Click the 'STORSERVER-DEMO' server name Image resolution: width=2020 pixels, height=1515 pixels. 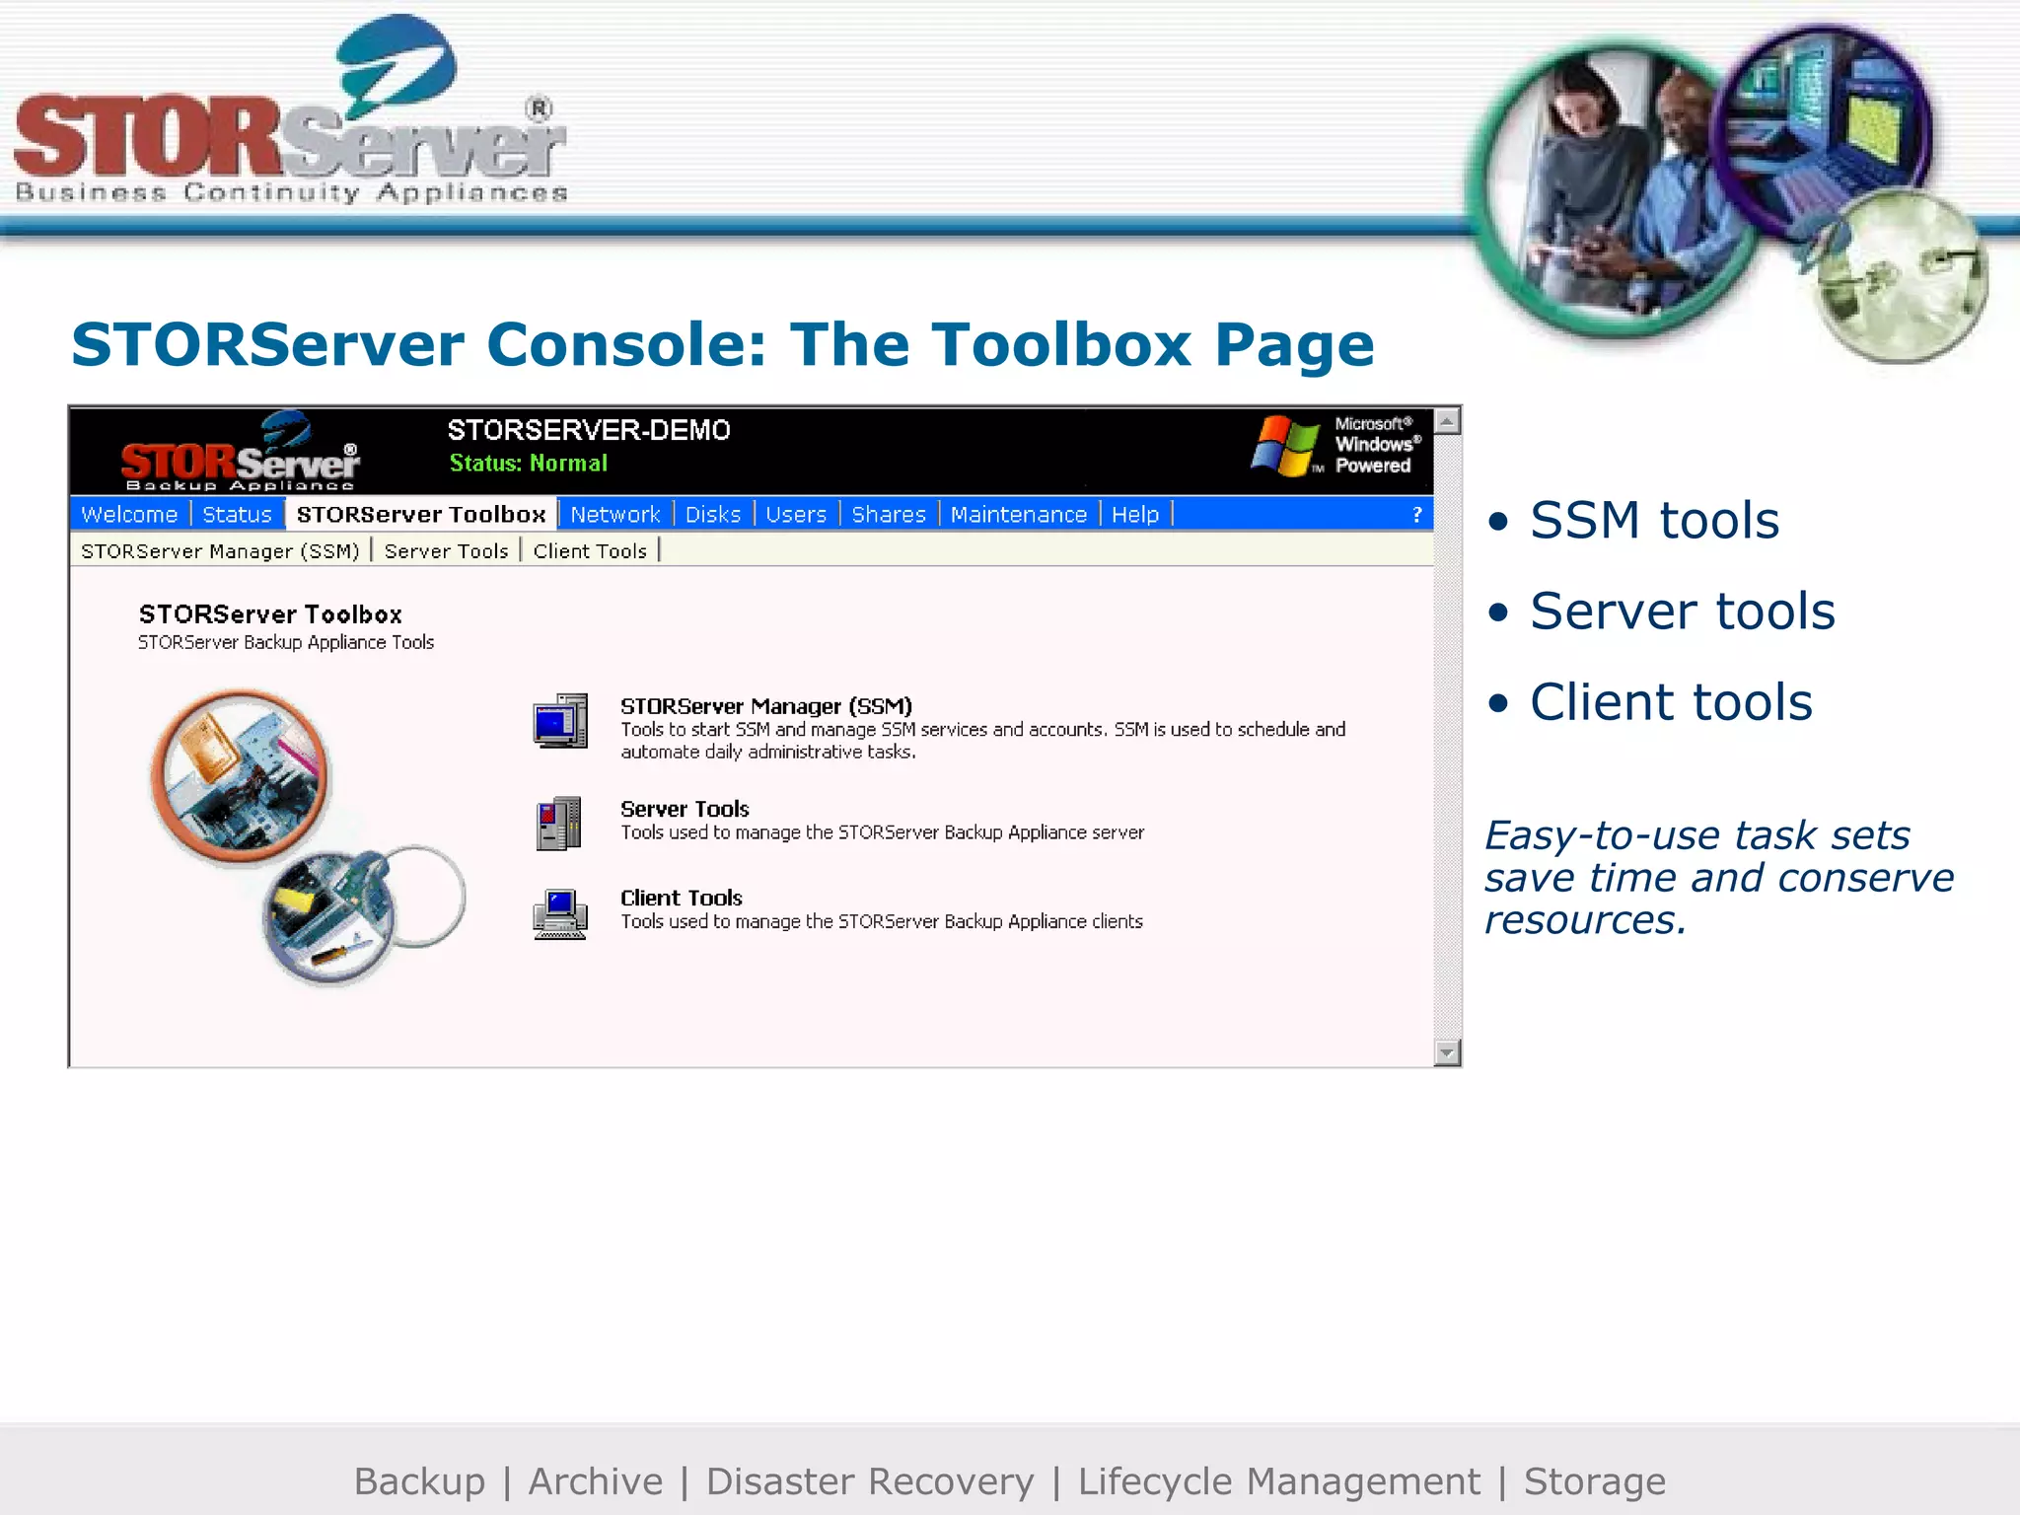(589, 430)
